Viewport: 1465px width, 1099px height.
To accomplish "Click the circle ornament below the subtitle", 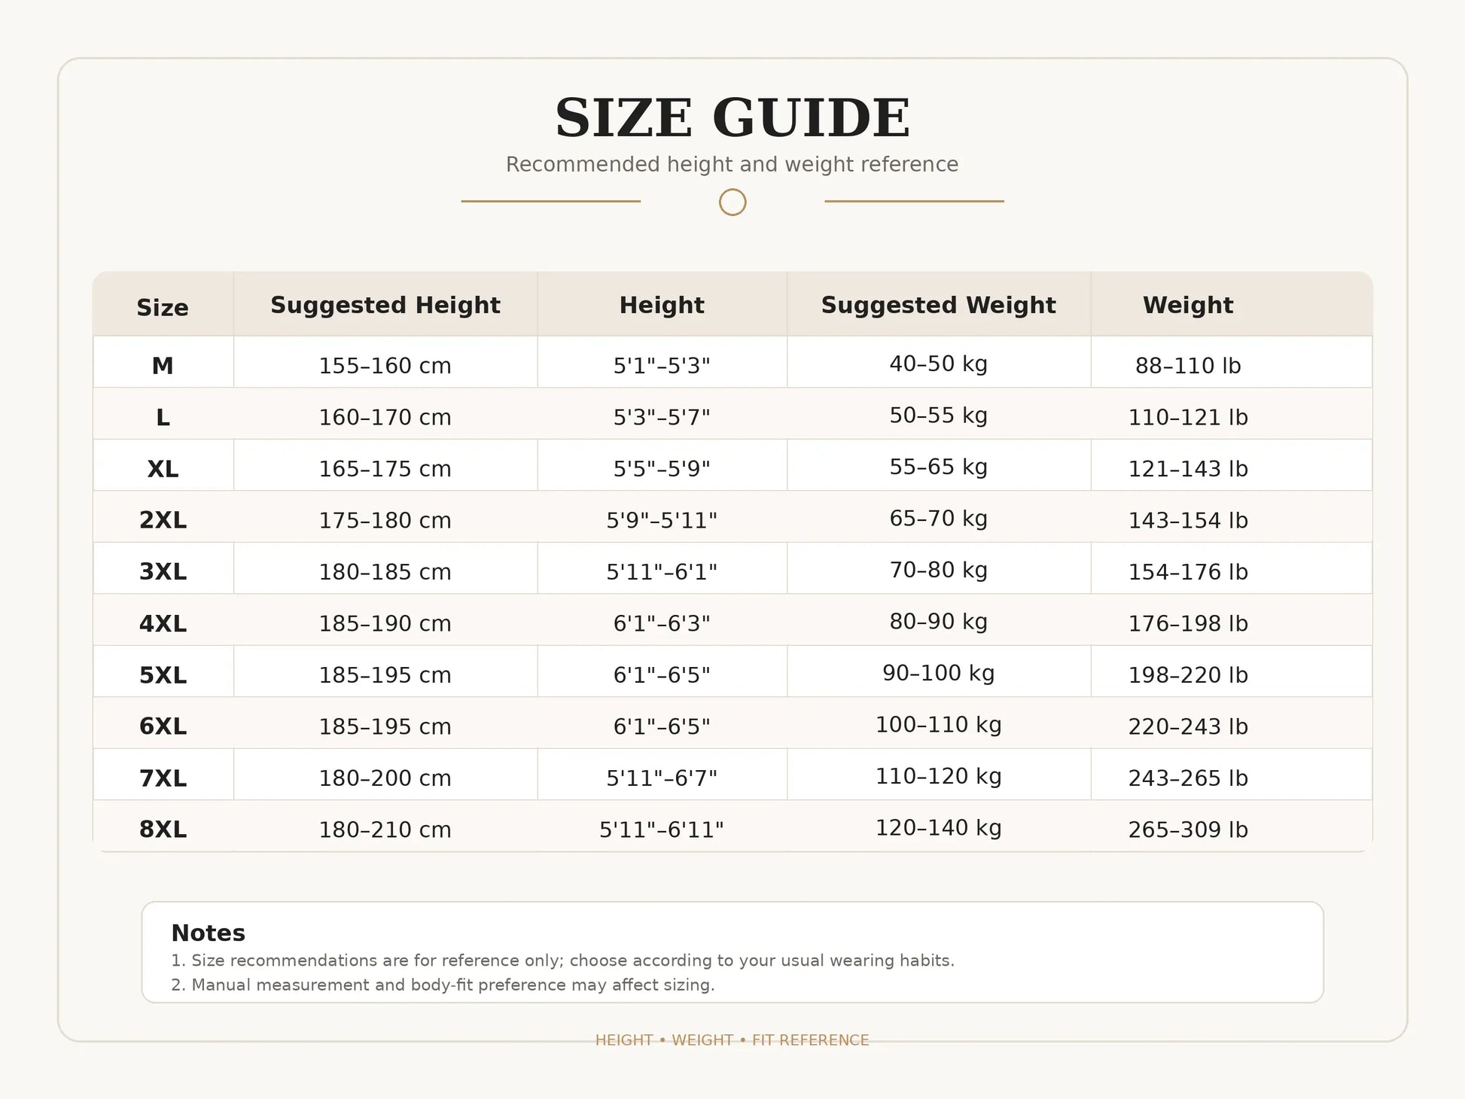I will [732, 202].
